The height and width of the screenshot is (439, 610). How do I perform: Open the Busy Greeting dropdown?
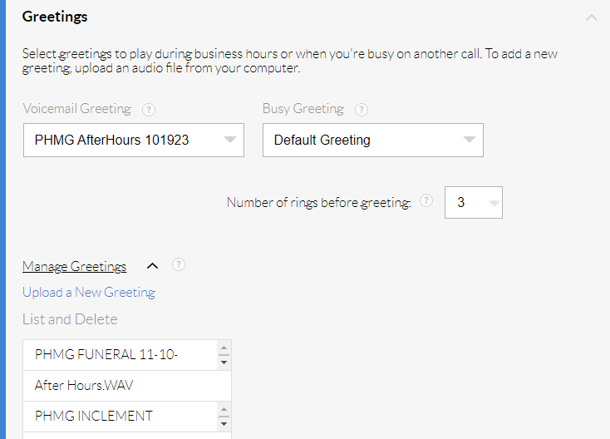(x=372, y=140)
